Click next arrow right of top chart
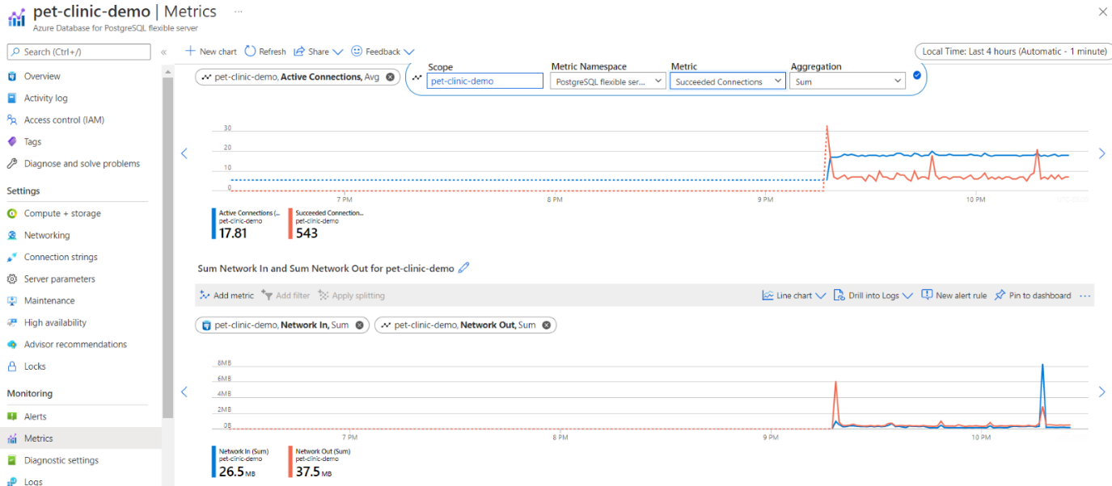The height and width of the screenshot is (486, 1112). point(1101,153)
